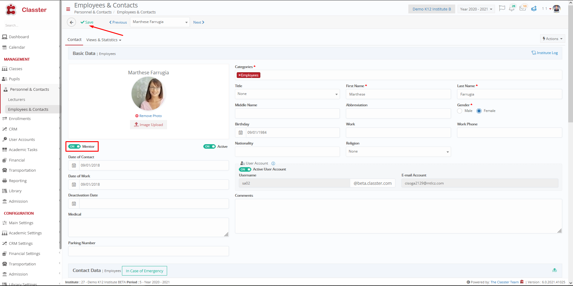Select Male gender radio button
This screenshot has width=573, height=286.
click(460, 111)
